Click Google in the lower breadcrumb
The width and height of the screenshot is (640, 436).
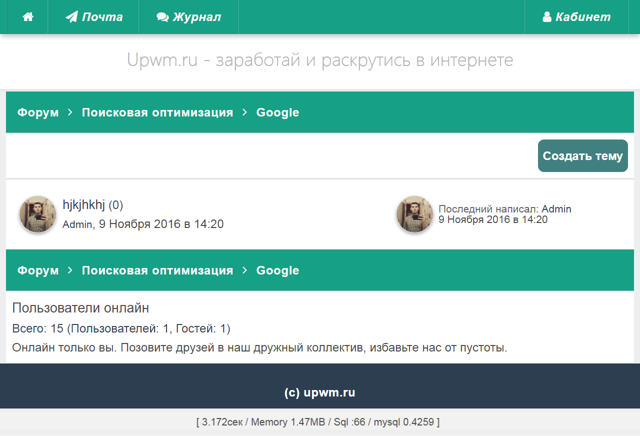(x=277, y=270)
